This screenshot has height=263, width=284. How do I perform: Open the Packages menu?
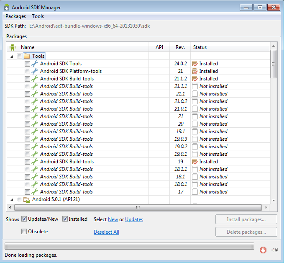tap(15, 16)
